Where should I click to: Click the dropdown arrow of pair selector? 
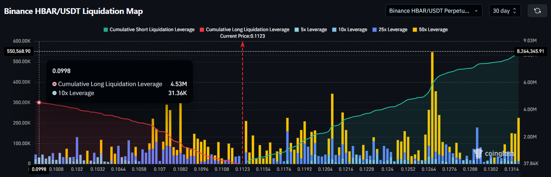click(476, 11)
